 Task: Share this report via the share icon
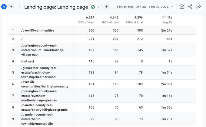coord(190,7)
